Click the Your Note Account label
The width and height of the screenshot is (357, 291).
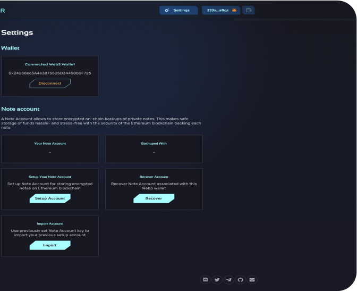click(50, 144)
